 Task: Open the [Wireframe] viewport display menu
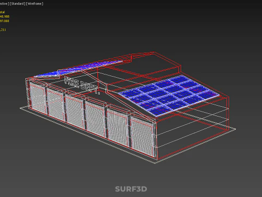point(35,4)
